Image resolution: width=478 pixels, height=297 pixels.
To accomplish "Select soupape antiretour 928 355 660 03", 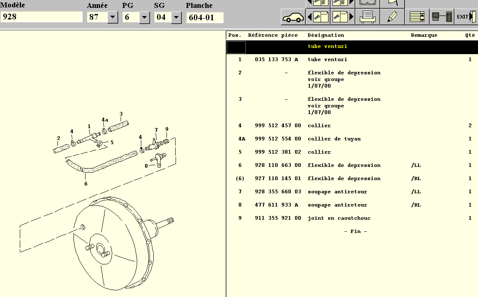I will pos(352,192).
